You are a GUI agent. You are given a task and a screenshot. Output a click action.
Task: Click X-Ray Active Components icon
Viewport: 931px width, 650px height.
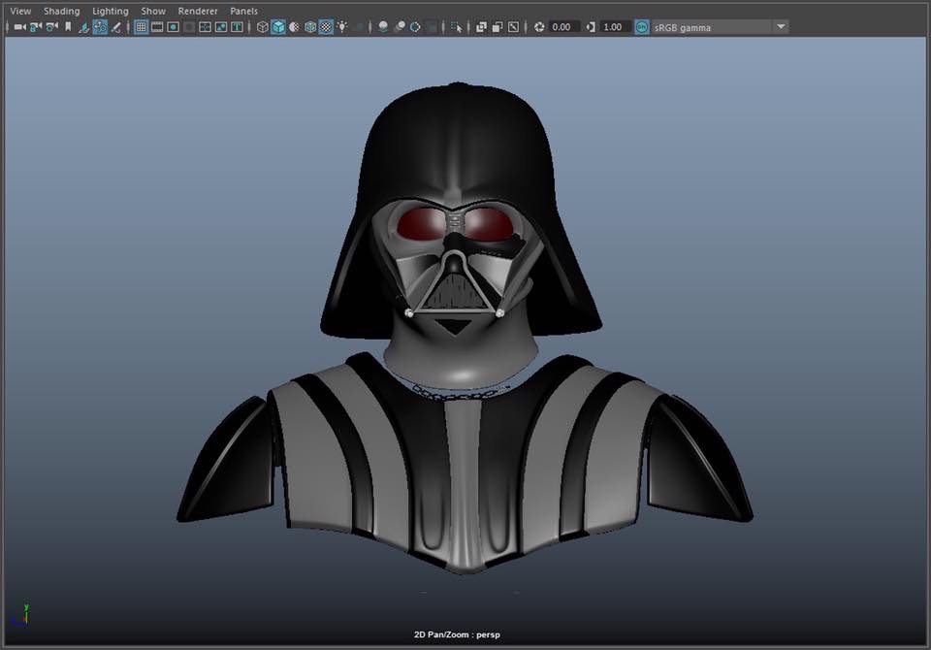click(498, 27)
